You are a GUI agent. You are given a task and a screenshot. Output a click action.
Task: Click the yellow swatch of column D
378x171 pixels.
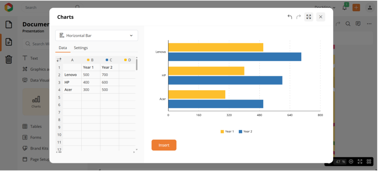point(126,60)
